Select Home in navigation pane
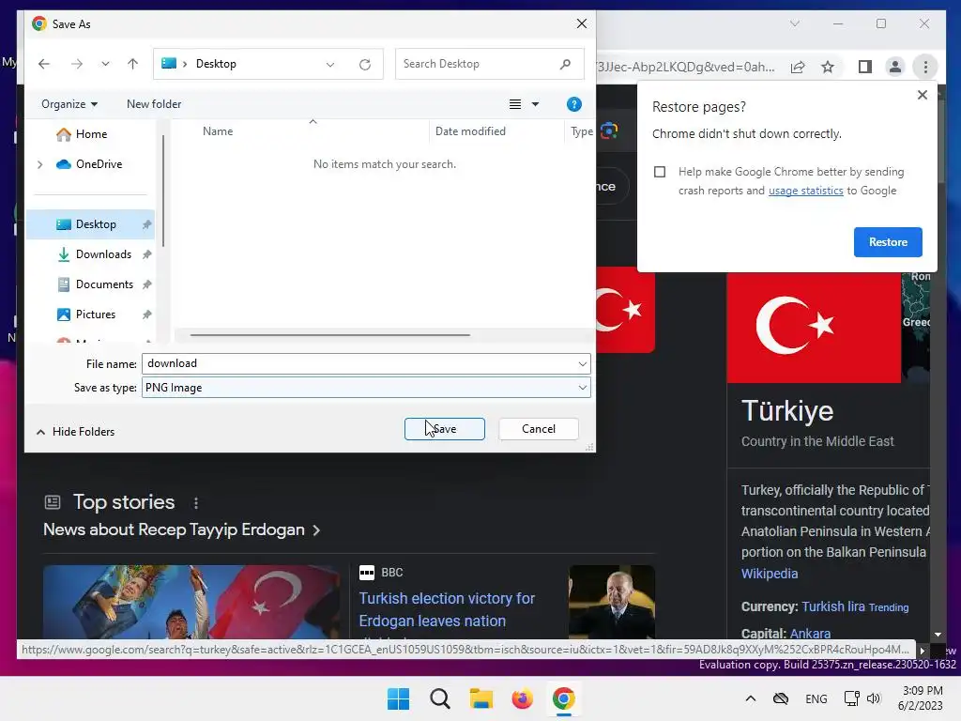 pyautogui.click(x=91, y=134)
